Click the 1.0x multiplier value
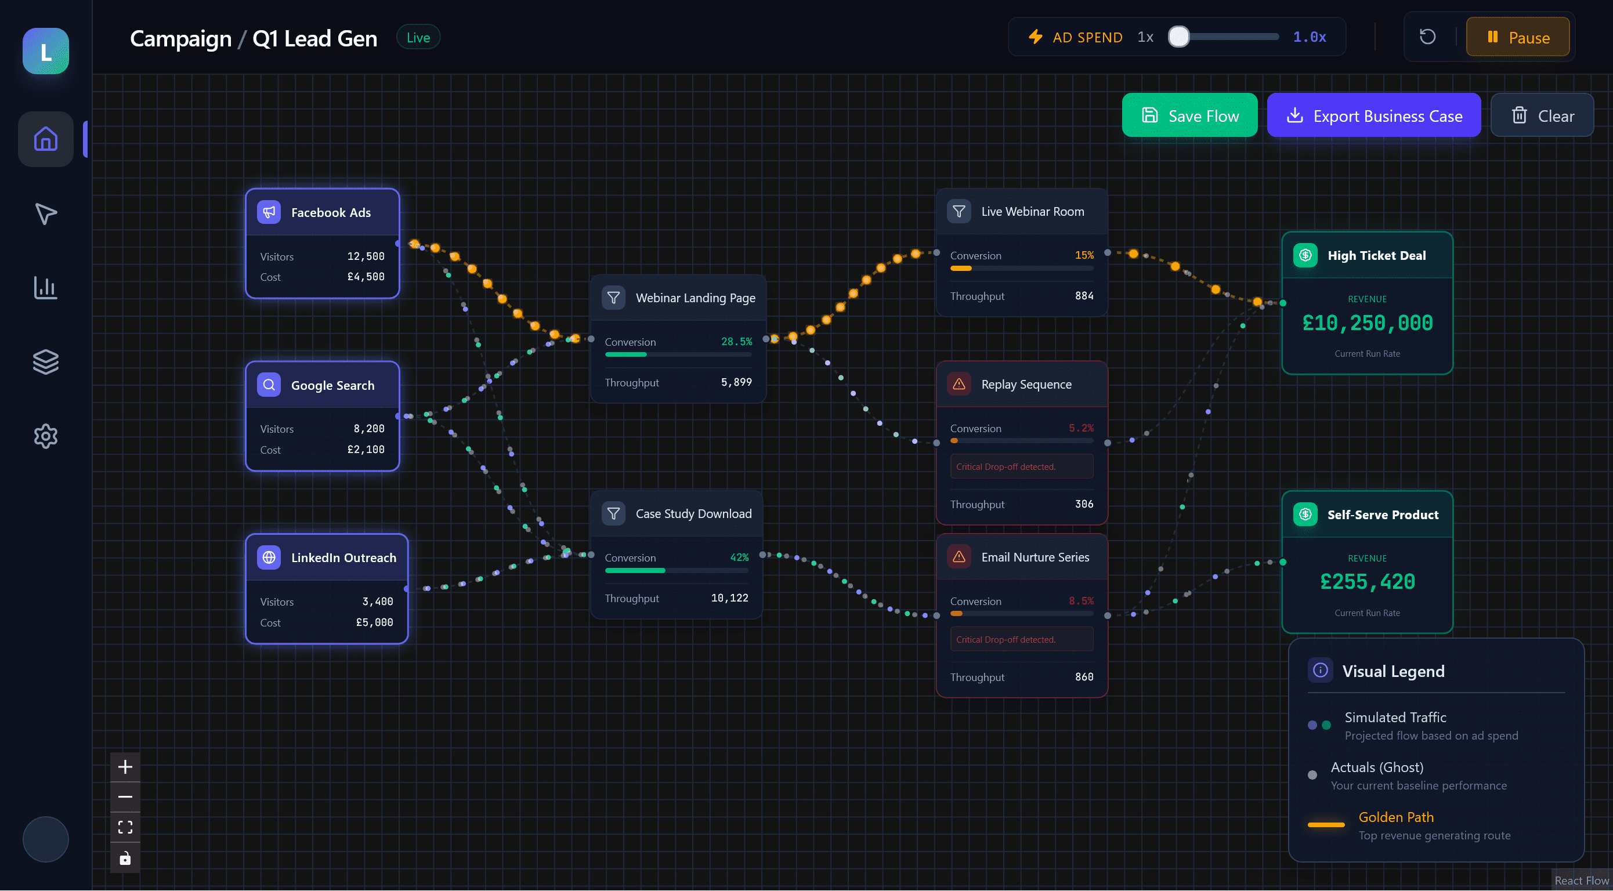 pos(1310,37)
